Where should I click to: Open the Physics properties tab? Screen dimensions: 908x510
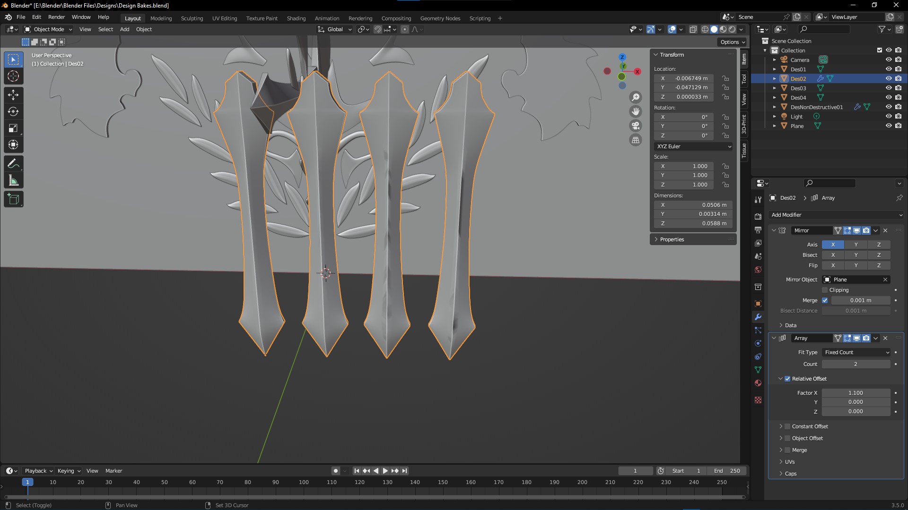[x=758, y=343]
